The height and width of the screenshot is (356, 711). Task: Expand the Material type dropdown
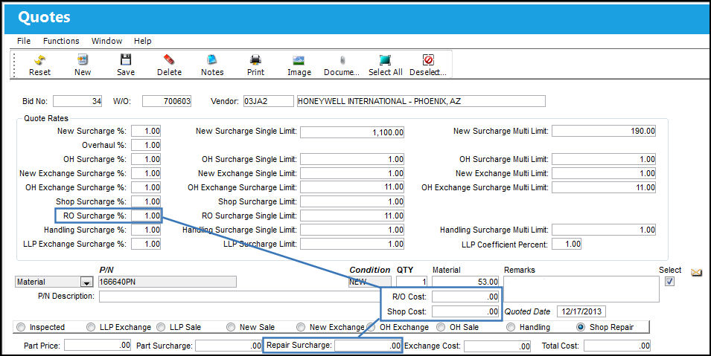tap(86, 282)
